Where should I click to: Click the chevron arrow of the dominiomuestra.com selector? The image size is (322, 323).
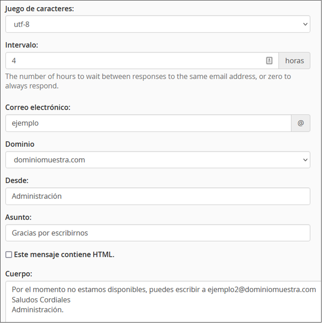pos(305,160)
